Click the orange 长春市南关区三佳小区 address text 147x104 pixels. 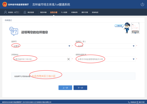pos(44,76)
